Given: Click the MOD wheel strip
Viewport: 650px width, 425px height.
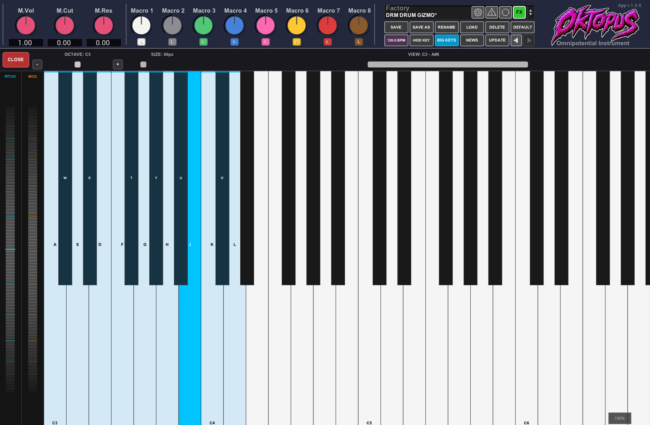Looking at the screenshot, I should coord(33,249).
